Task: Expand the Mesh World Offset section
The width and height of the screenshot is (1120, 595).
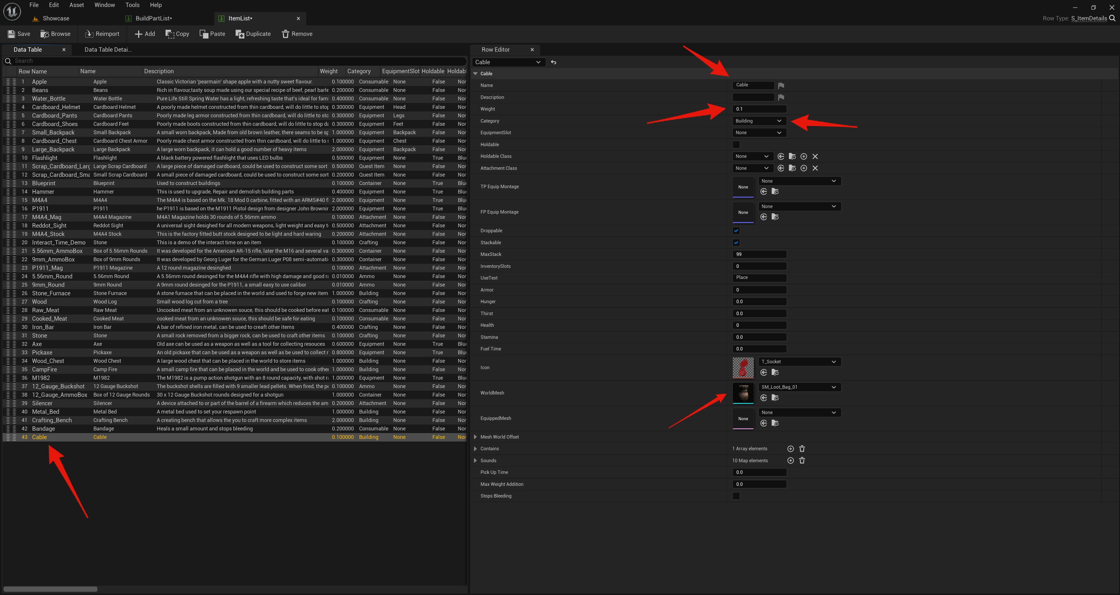Action: [x=475, y=437]
